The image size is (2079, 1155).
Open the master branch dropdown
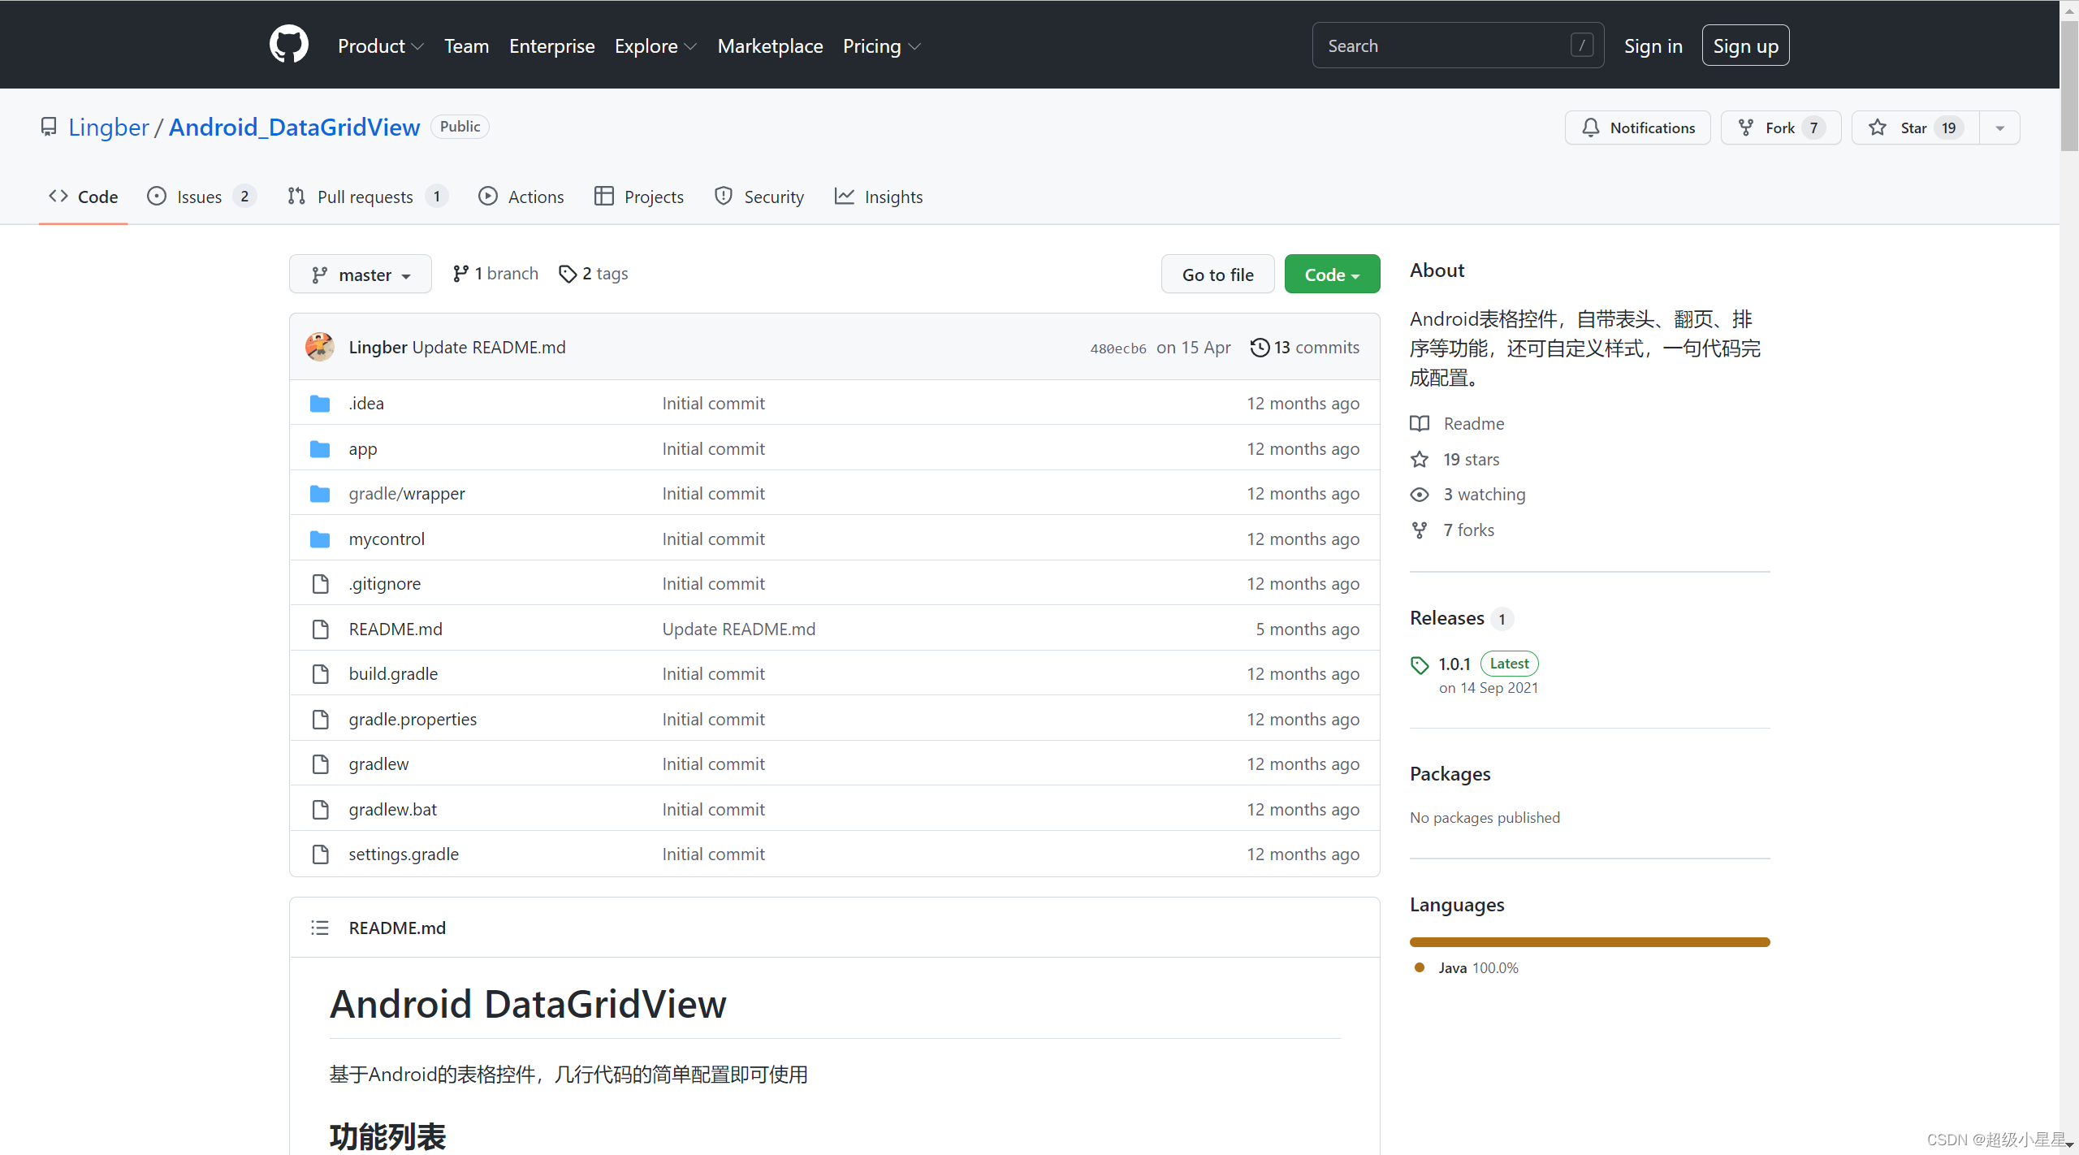click(361, 275)
